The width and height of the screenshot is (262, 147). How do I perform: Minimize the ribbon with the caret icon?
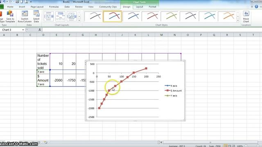(252, 7)
